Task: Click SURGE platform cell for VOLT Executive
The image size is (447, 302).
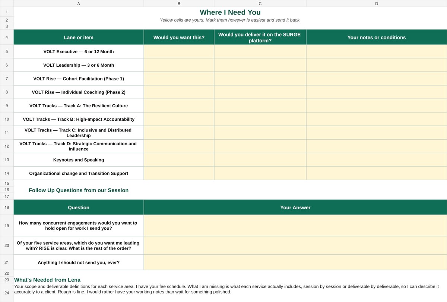Action: [260, 51]
